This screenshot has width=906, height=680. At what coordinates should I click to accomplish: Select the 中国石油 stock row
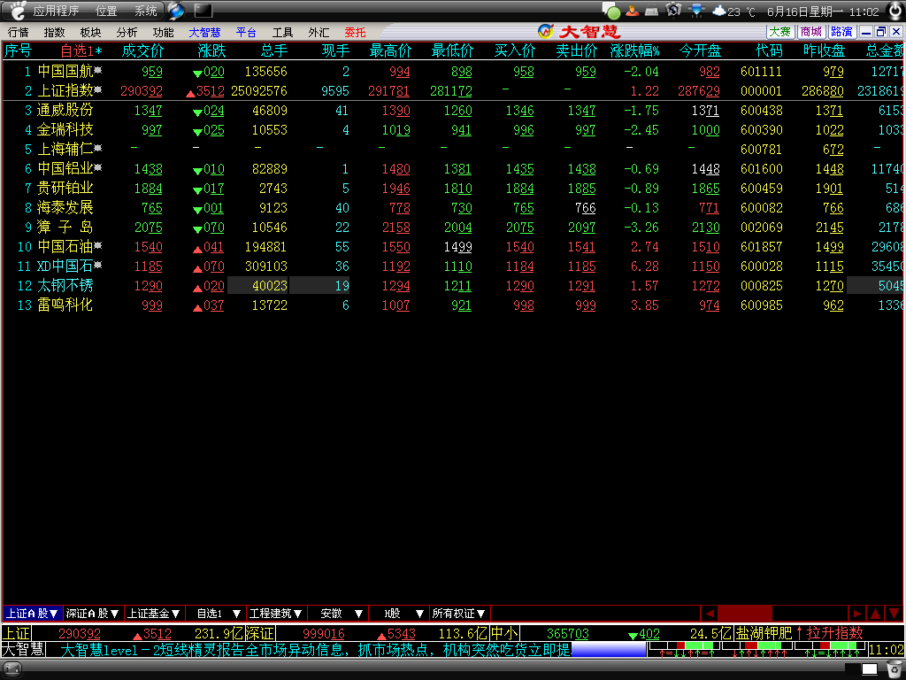(453, 247)
